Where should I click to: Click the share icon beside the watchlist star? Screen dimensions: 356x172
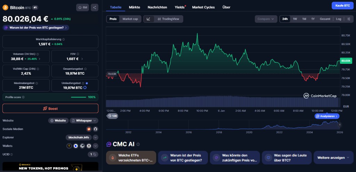coord(94,7)
